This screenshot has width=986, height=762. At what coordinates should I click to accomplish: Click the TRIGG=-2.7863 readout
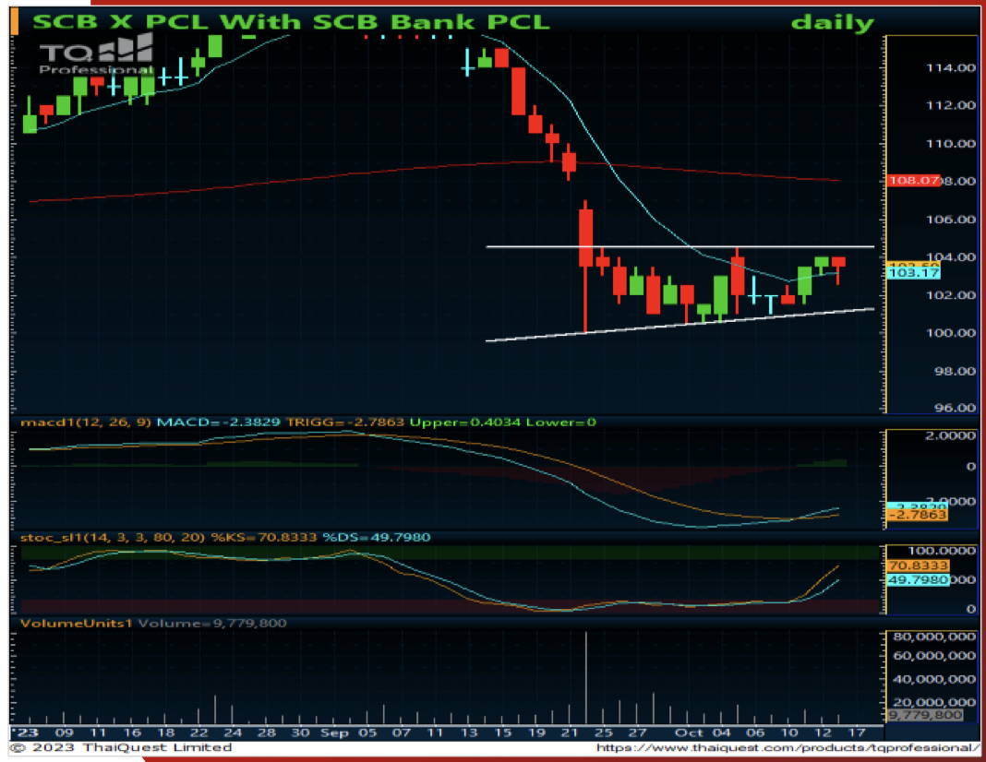click(x=344, y=423)
